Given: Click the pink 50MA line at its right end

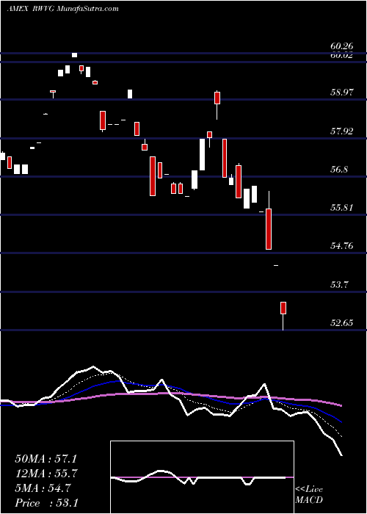Looking at the screenshot, I should (x=341, y=405).
